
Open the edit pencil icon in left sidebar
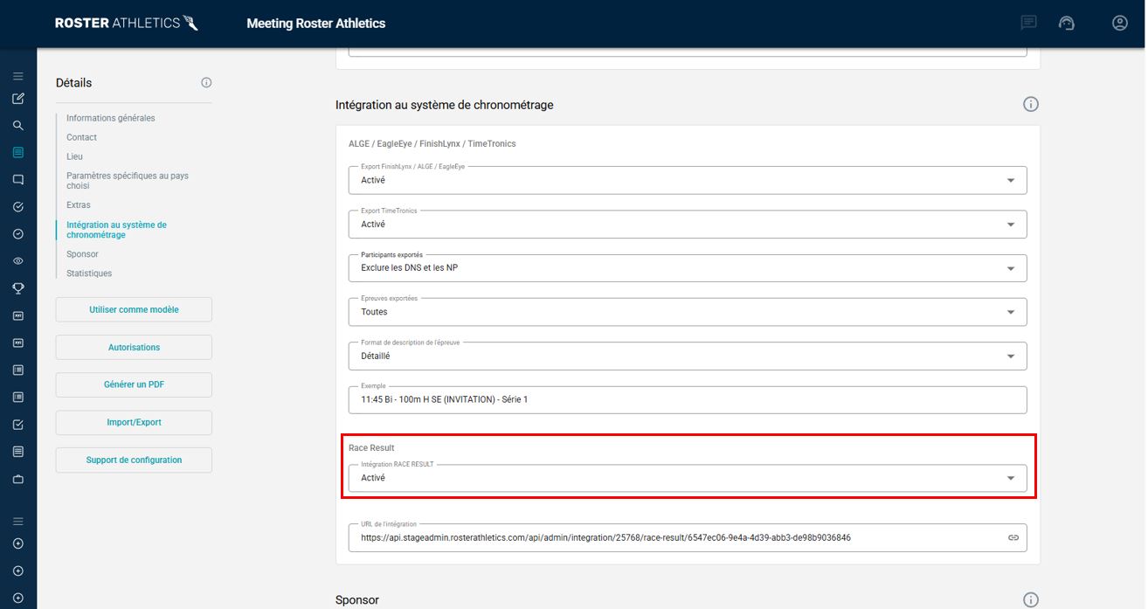click(18, 99)
